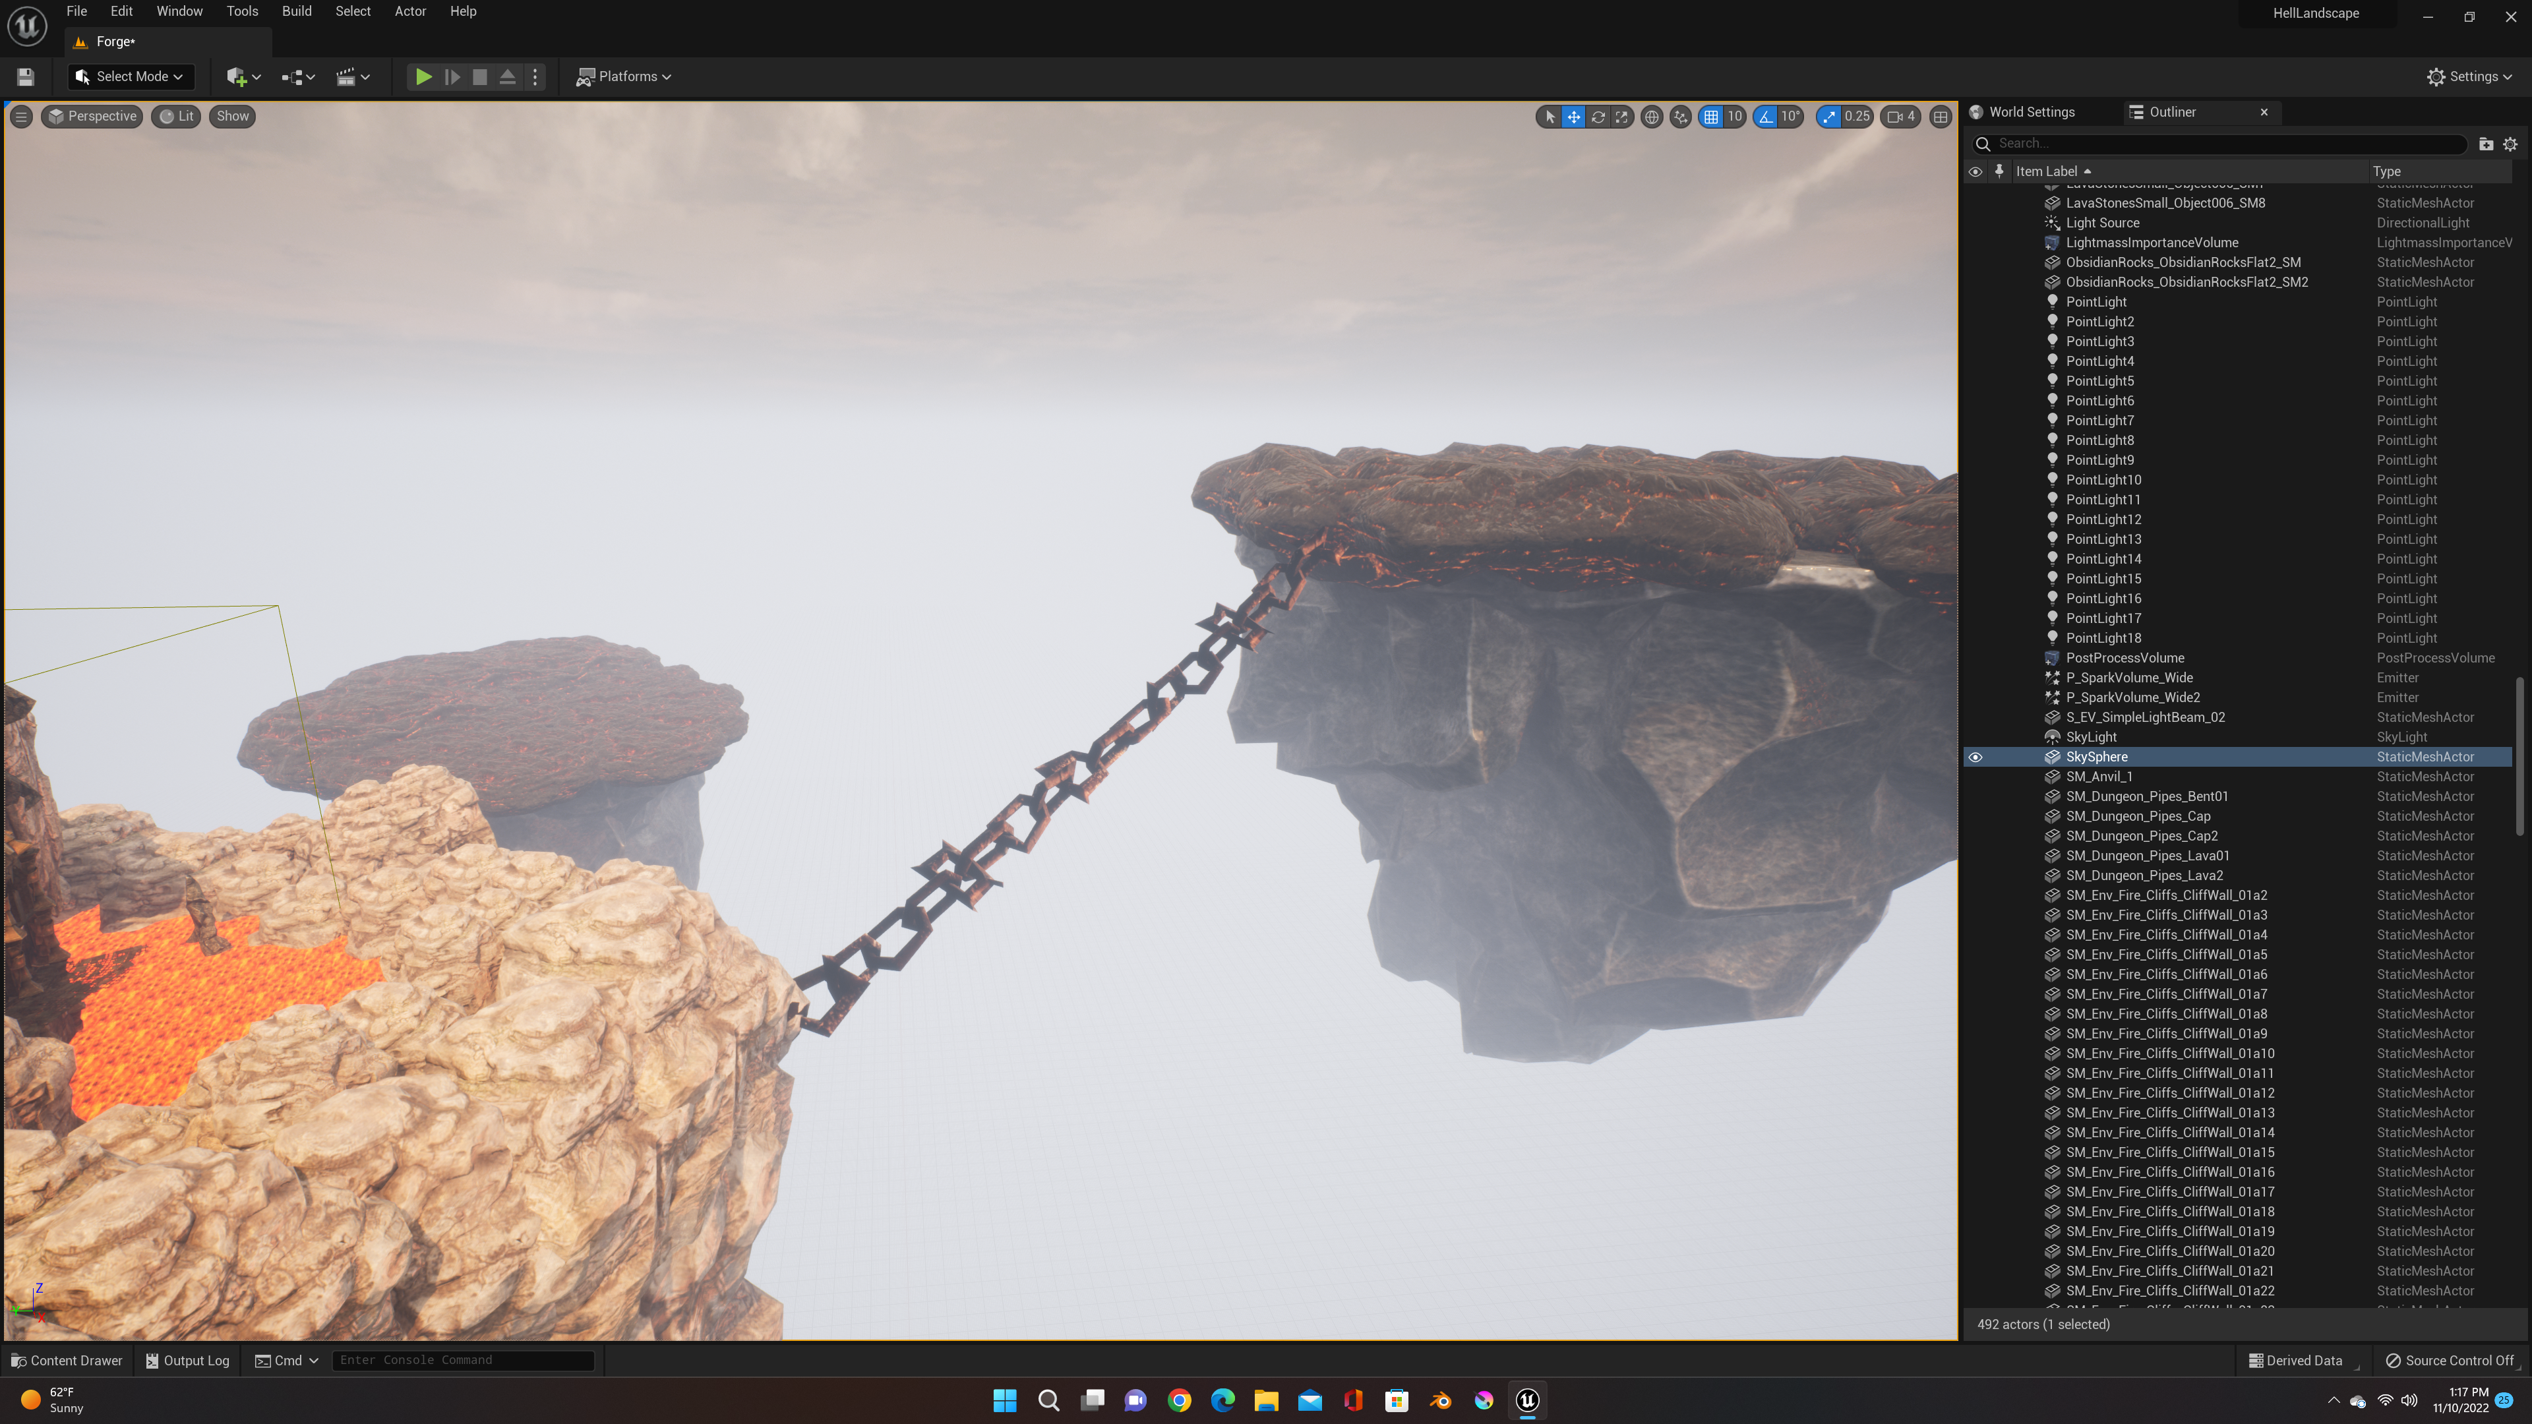
Task: Activate the scale tool
Action: [1622, 117]
